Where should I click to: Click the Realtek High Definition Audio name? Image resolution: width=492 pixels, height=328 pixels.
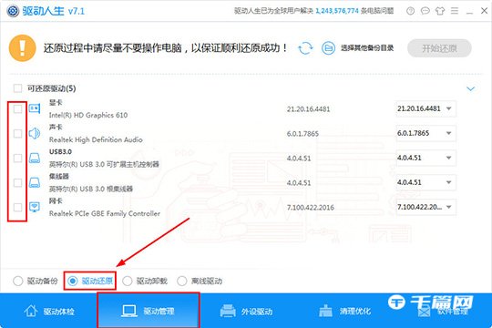coord(96,139)
